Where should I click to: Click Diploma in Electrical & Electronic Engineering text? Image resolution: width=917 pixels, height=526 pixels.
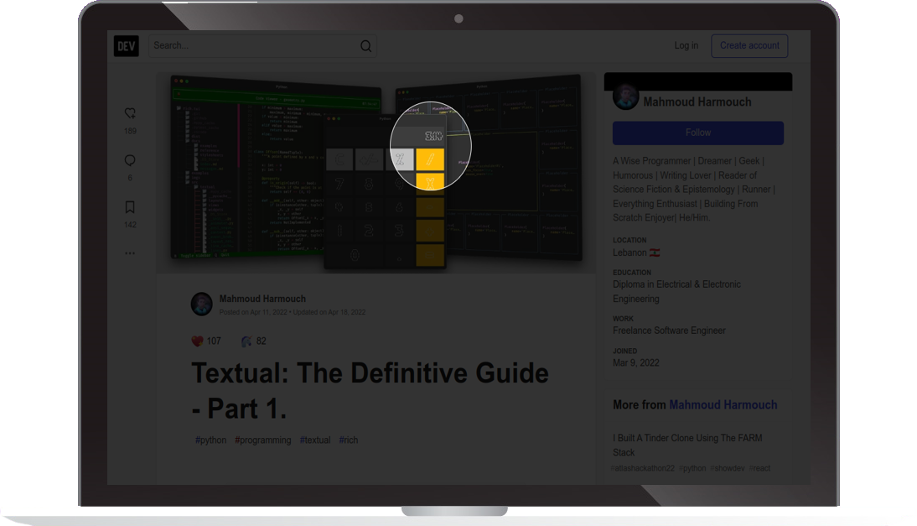[676, 291]
